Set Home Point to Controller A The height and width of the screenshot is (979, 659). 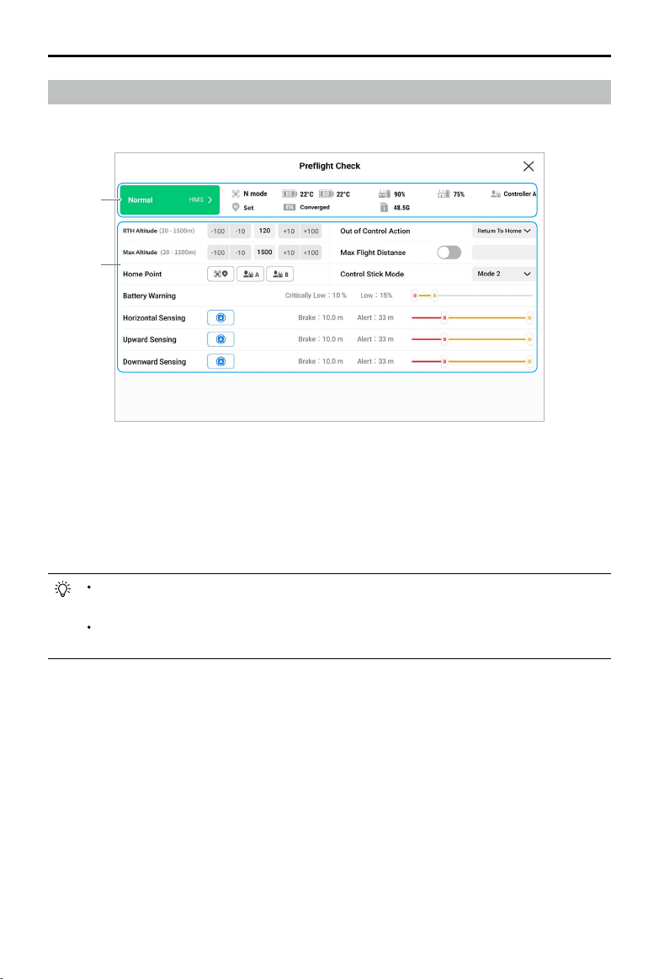tap(250, 274)
